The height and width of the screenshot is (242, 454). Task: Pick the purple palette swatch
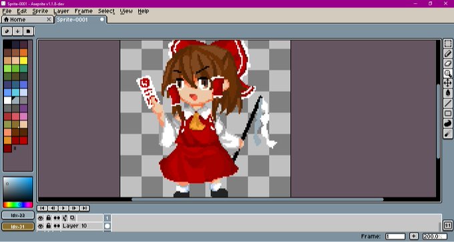pos(24,109)
